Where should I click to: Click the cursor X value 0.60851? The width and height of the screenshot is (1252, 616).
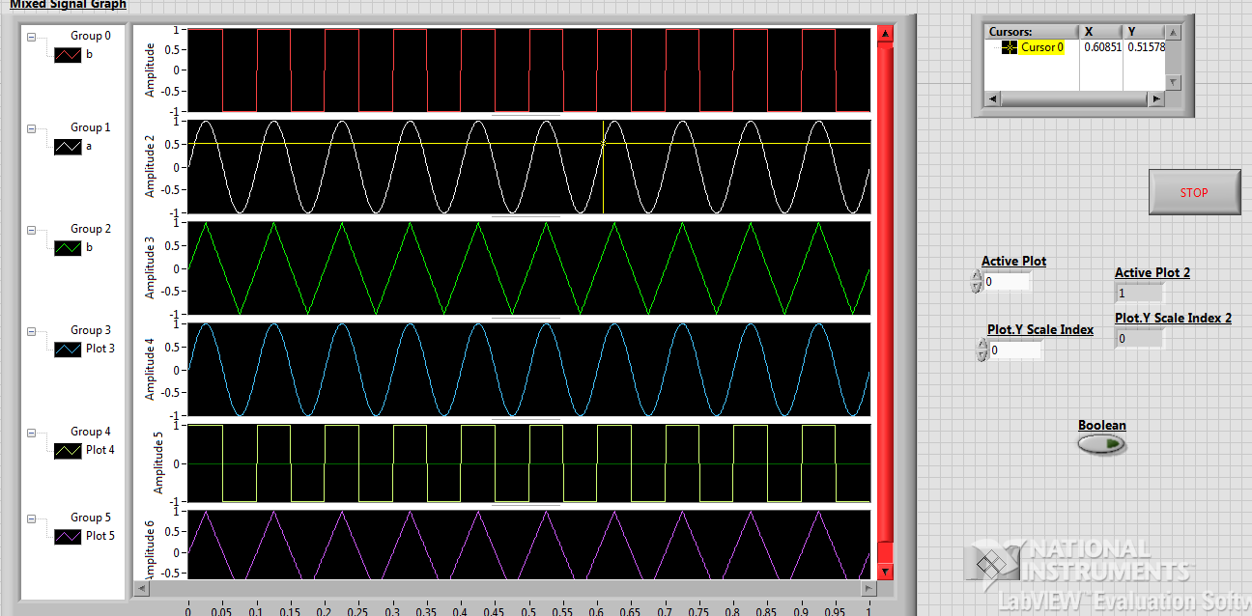pos(1102,47)
